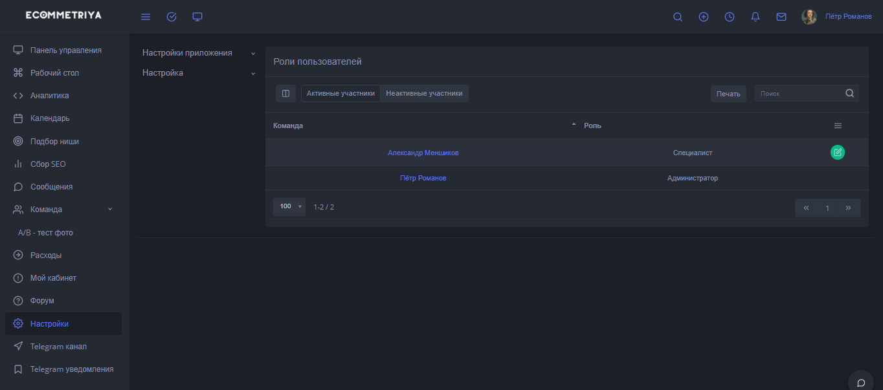Open the clock history icon
This screenshot has height=390, width=883.
(730, 17)
